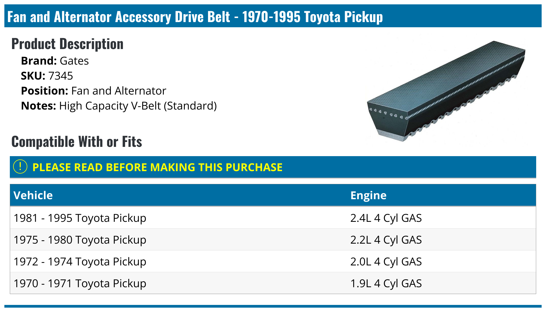Click the Compatible With or Fits heading
This screenshot has width=546, height=312.
[77, 142]
